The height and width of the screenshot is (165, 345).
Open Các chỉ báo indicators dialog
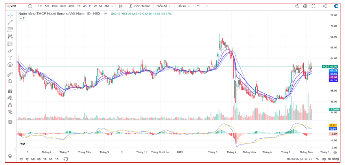pyautogui.click(x=140, y=6)
